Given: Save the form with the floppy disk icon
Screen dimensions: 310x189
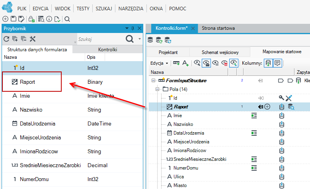Looking at the screenshot, I should tap(14, 19).
